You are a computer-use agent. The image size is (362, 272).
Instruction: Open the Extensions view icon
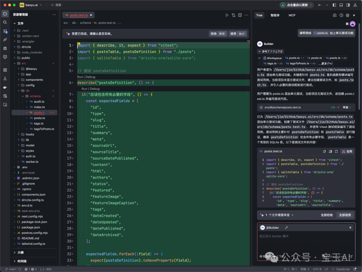pos(5,70)
